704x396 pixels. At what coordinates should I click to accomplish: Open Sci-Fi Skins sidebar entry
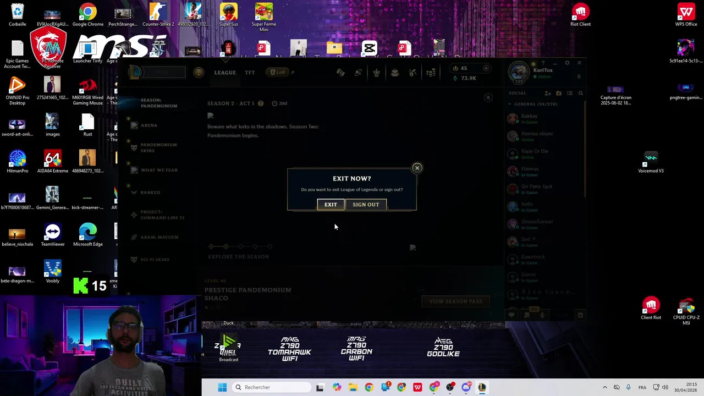tap(155, 260)
